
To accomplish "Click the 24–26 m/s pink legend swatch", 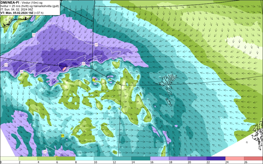I will [235, 158].
